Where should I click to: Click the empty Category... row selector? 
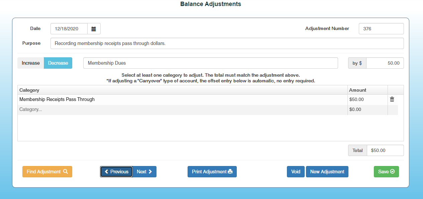pyautogui.click(x=182, y=109)
